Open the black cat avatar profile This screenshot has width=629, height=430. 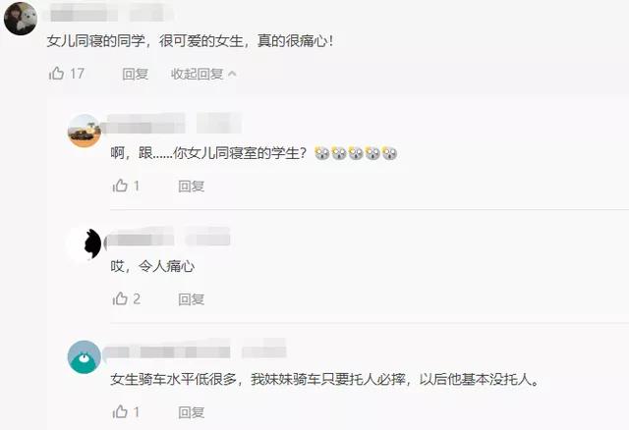point(85,243)
